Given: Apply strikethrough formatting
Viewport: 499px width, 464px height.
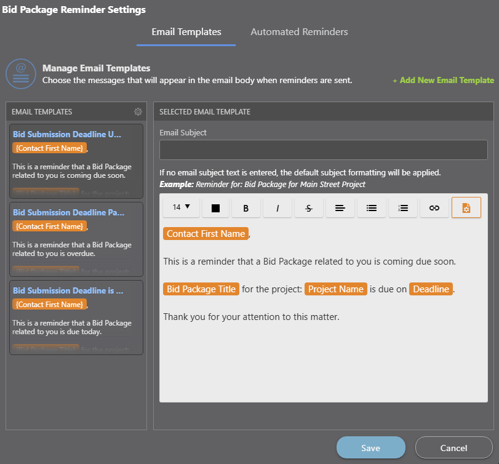Looking at the screenshot, I should [309, 208].
